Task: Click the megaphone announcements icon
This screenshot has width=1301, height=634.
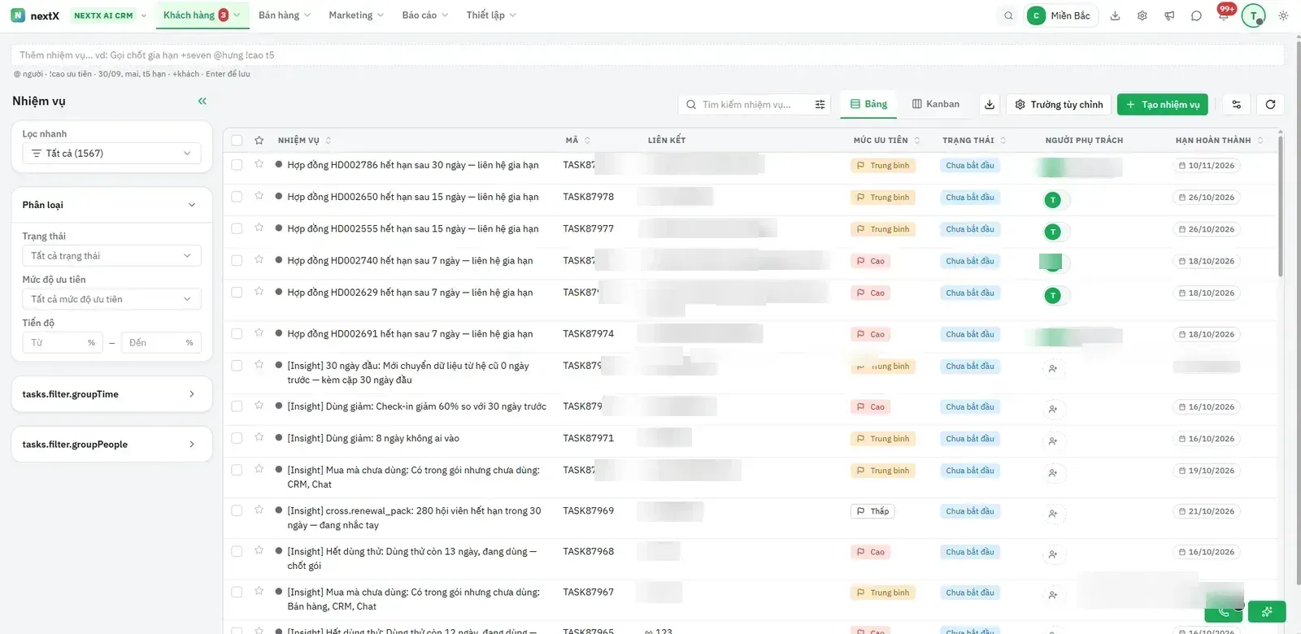Action: [x=1169, y=15]
